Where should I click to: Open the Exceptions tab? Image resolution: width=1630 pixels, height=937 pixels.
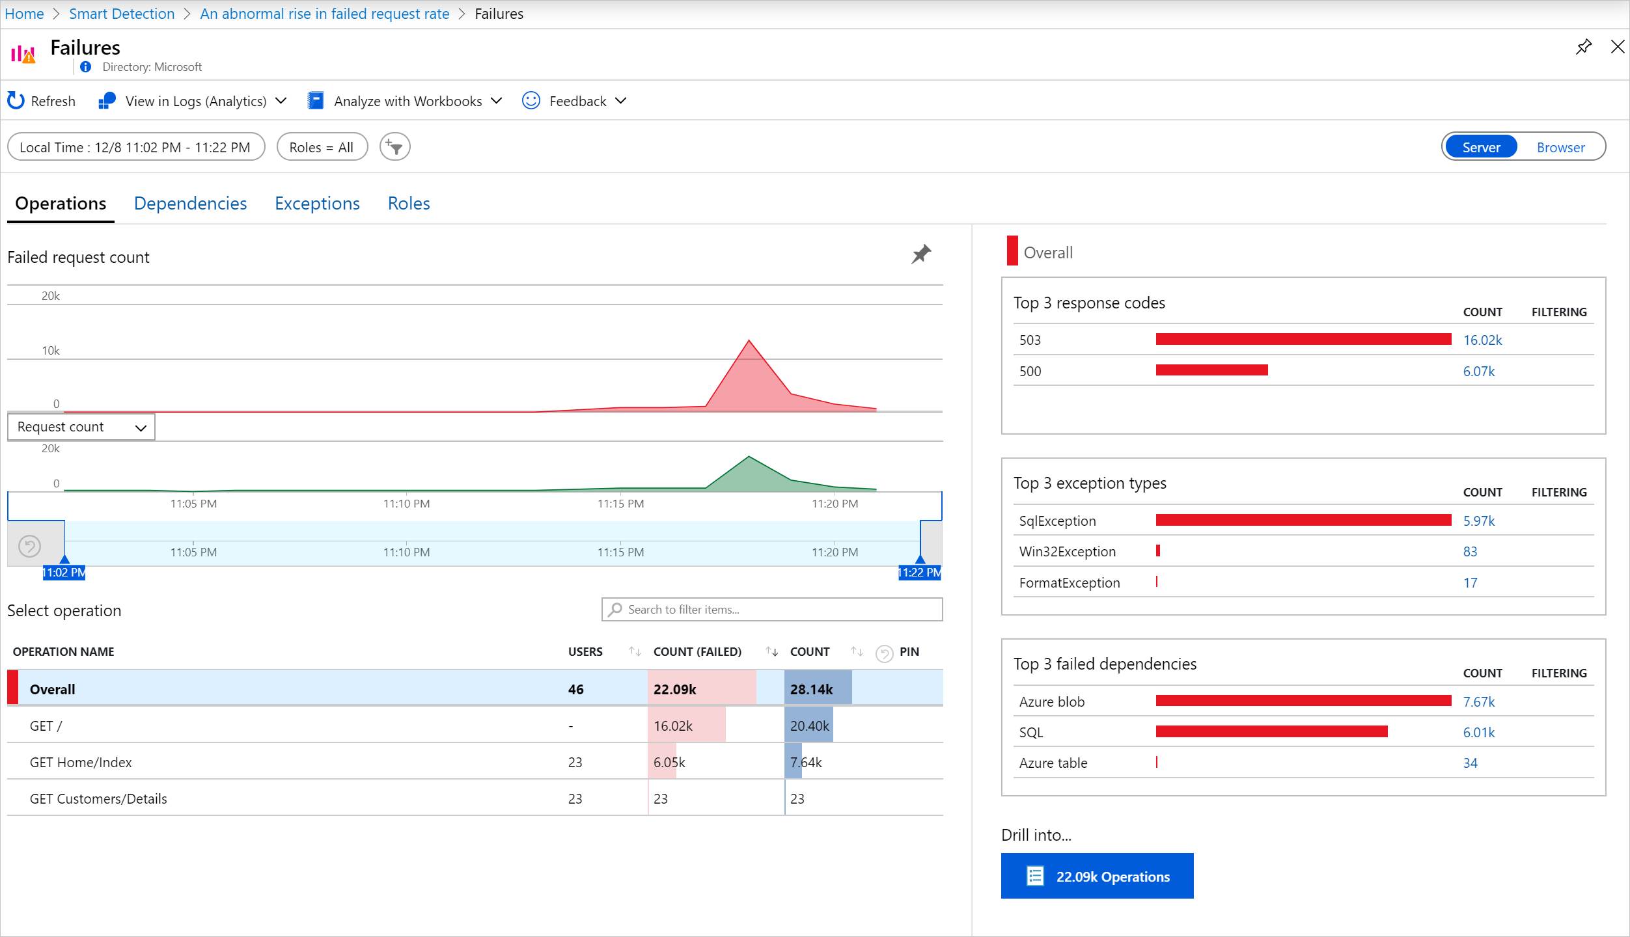[317, 203]
